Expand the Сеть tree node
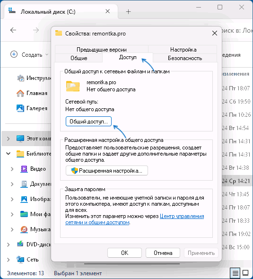 (8, 260)
